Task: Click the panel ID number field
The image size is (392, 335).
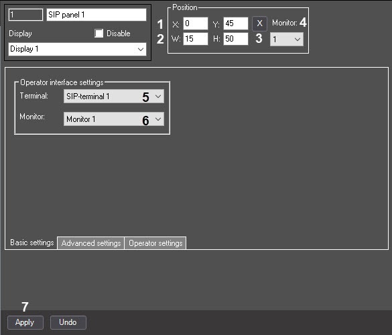Action: point(25,15)
